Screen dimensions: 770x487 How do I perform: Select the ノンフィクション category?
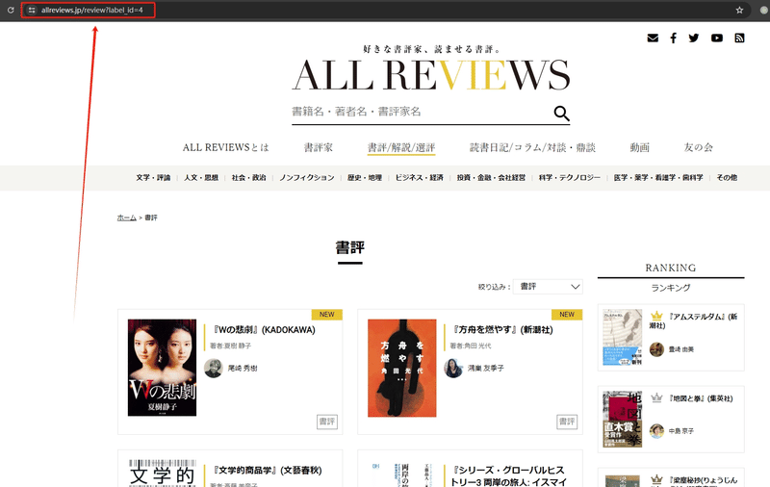306,178
